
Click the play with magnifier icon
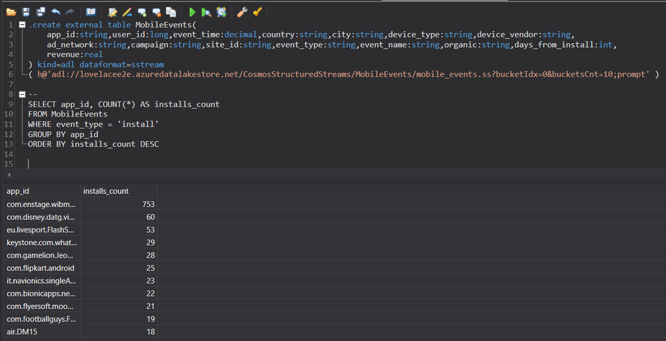click(x=207, y=12)
